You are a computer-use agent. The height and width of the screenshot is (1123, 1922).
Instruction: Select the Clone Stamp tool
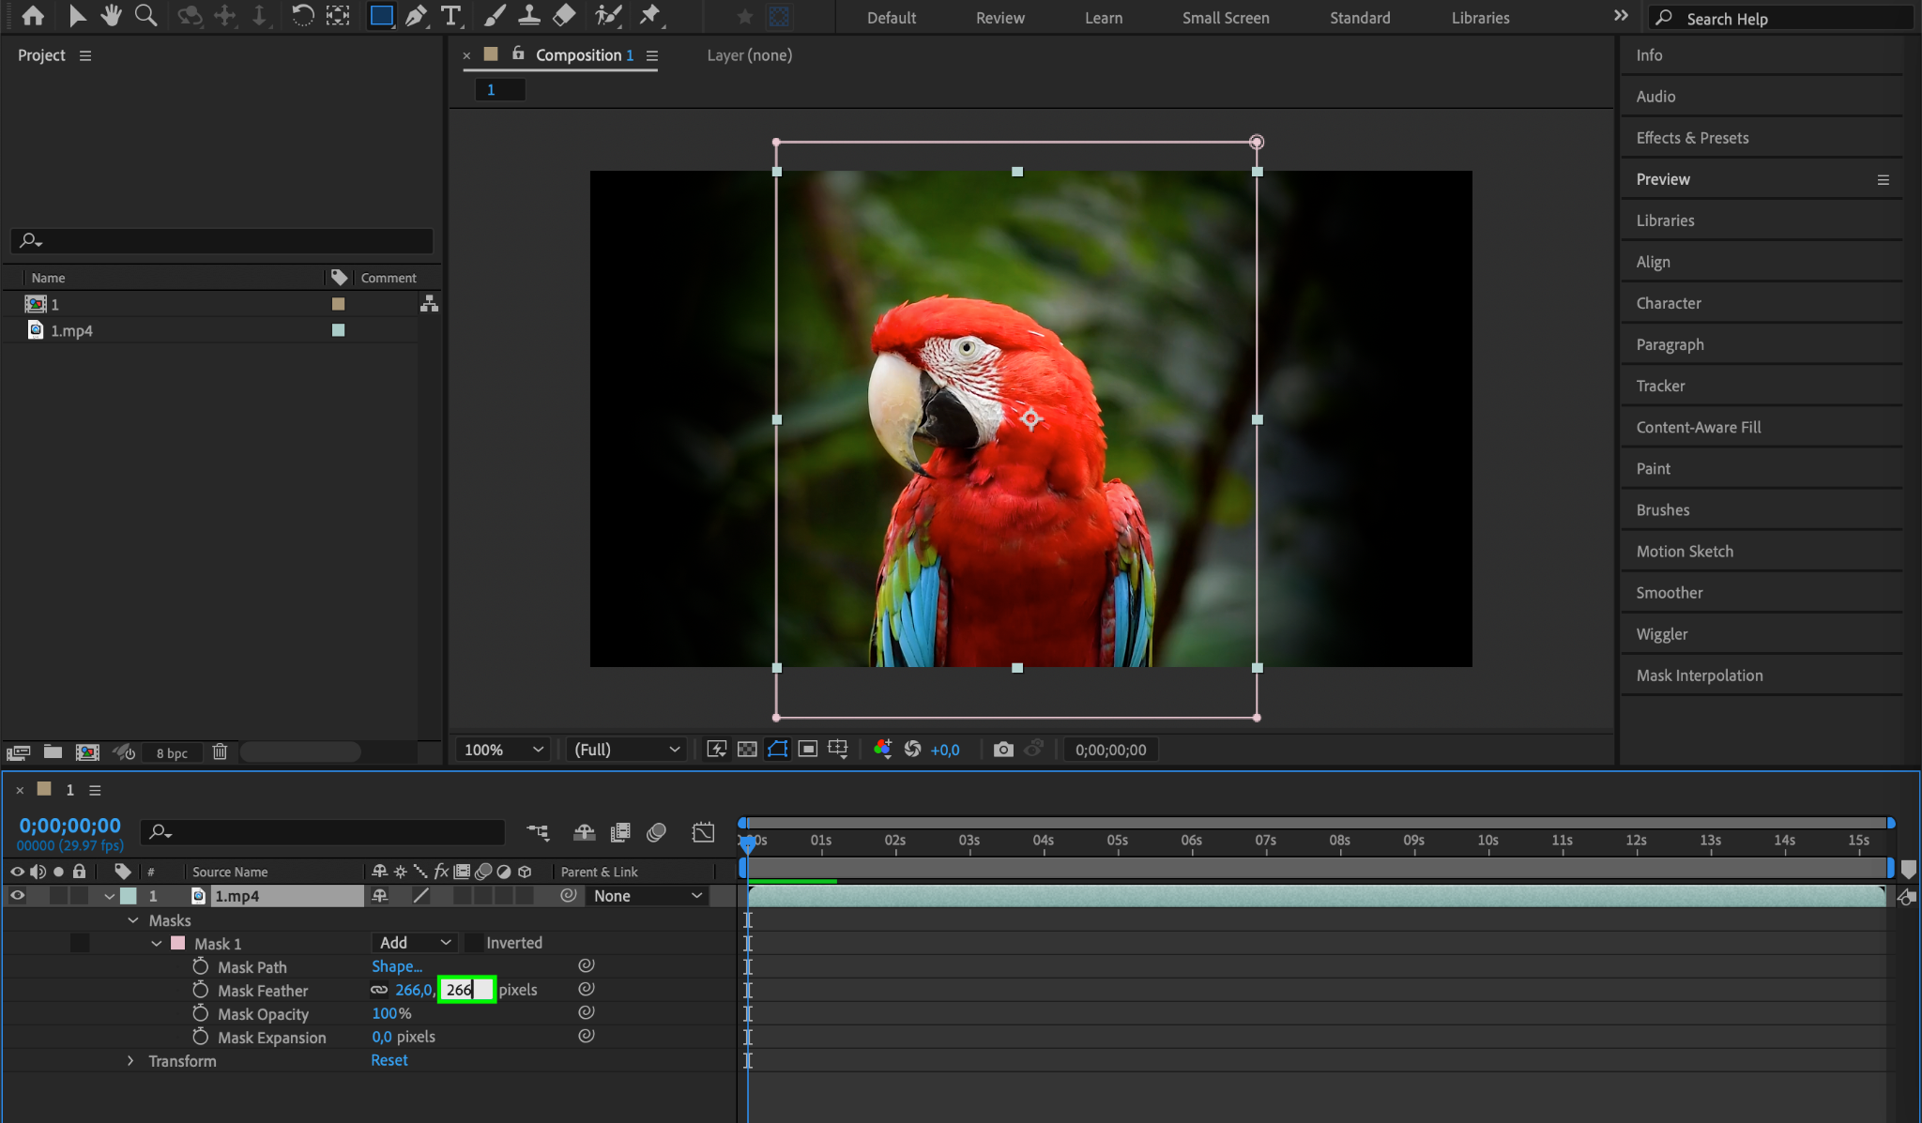tap(529, 16)
